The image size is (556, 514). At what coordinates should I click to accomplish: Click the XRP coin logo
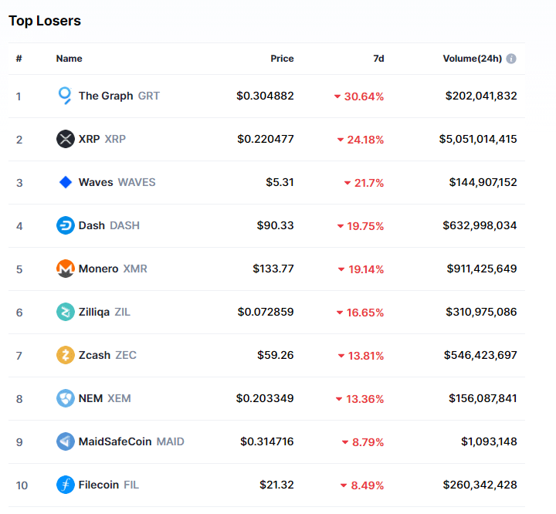[x=66, y=139]
